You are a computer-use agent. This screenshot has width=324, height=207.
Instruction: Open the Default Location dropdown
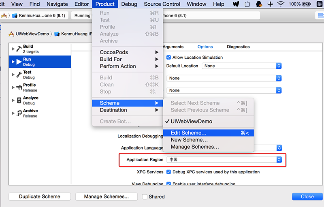[241, 66]
